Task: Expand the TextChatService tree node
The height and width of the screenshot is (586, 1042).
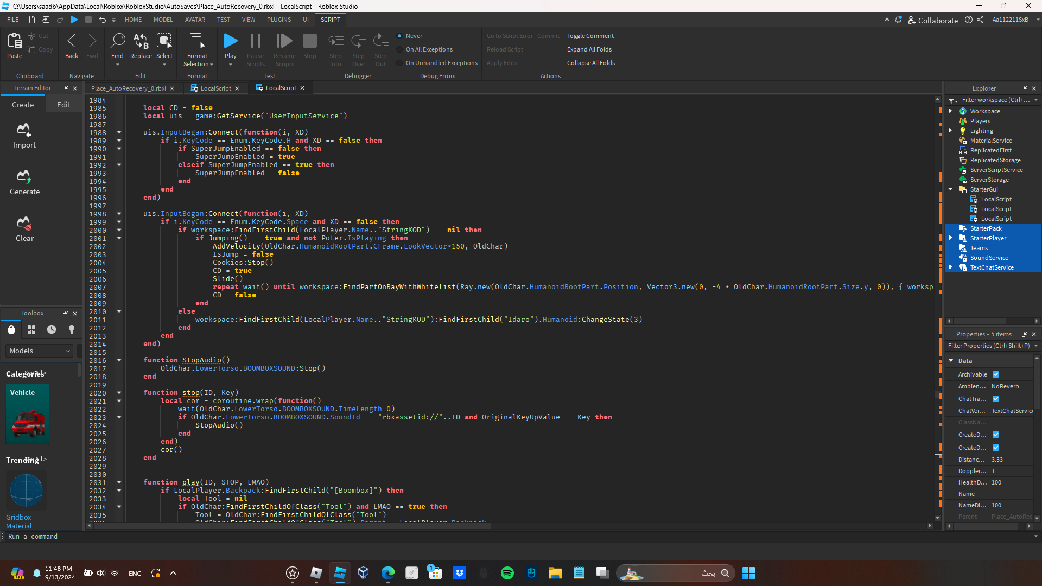Action: coord(951,267)
